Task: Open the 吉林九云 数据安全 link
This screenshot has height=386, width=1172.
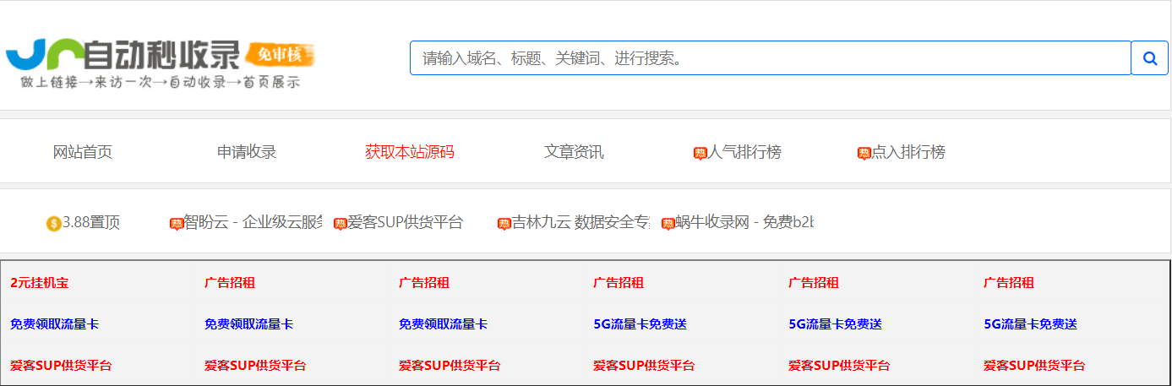Action: pyautogui.click(x=580, y=223)
